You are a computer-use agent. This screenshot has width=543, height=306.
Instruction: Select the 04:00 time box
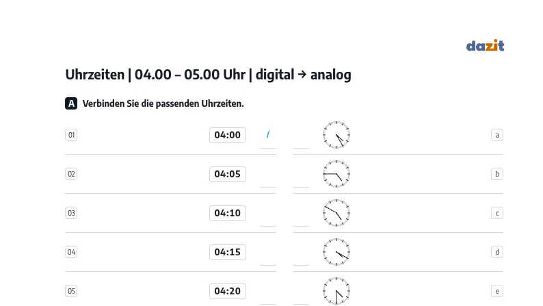point(228,135)
